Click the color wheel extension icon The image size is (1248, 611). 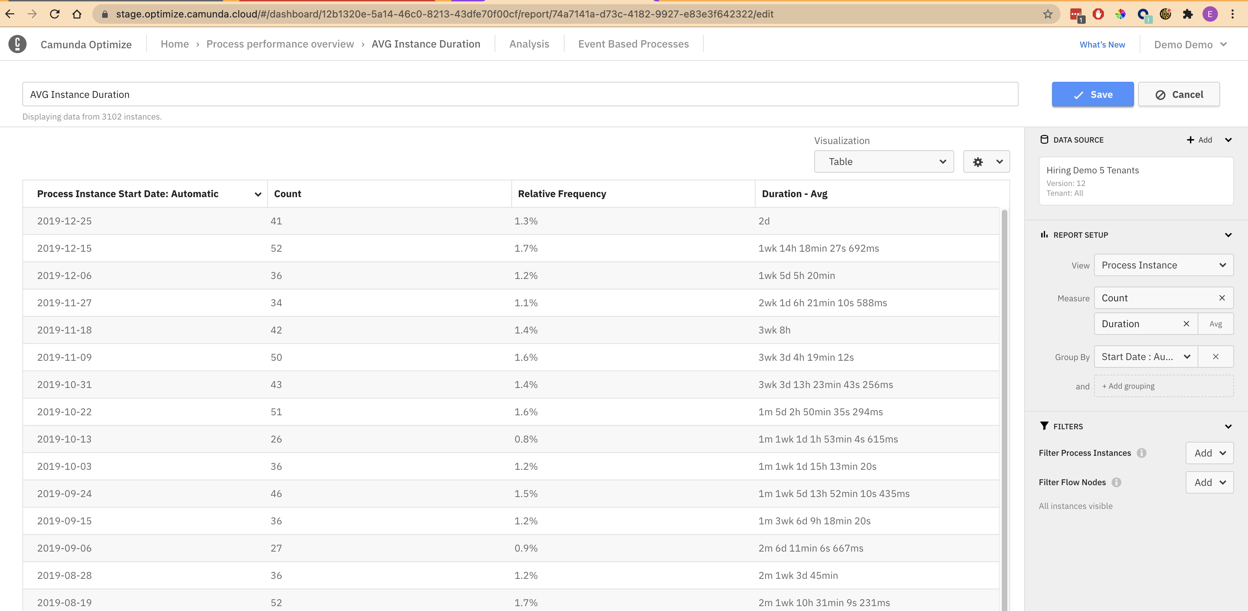(1120, 14)
